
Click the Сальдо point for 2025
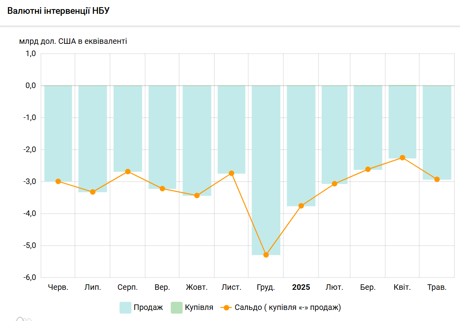301,206
